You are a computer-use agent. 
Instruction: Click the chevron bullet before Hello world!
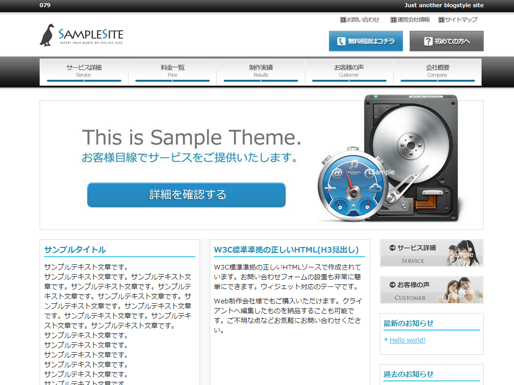[386, 339]
